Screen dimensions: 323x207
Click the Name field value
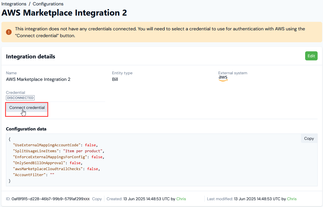coord(38,79)
